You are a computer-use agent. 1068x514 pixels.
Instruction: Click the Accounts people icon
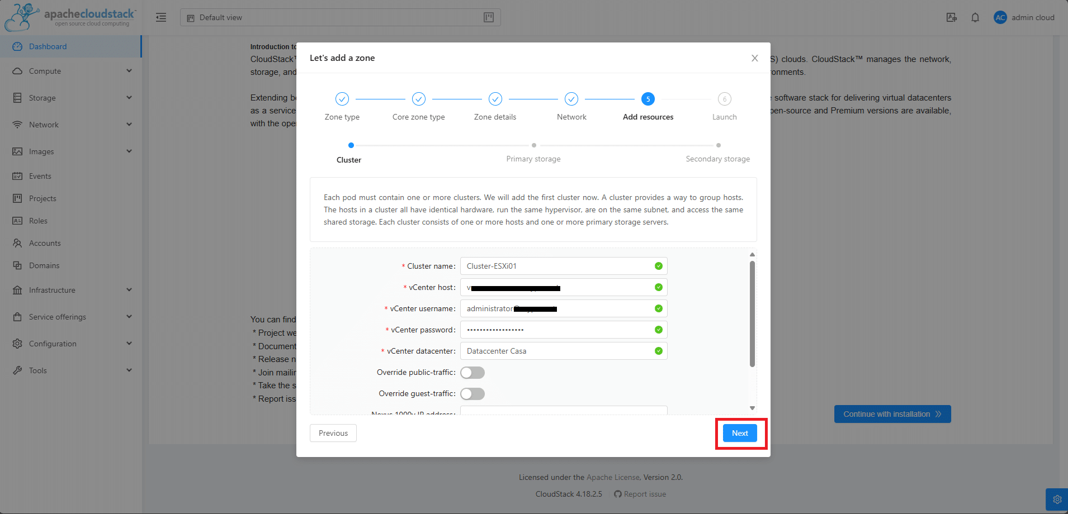(x=17, y=243)
